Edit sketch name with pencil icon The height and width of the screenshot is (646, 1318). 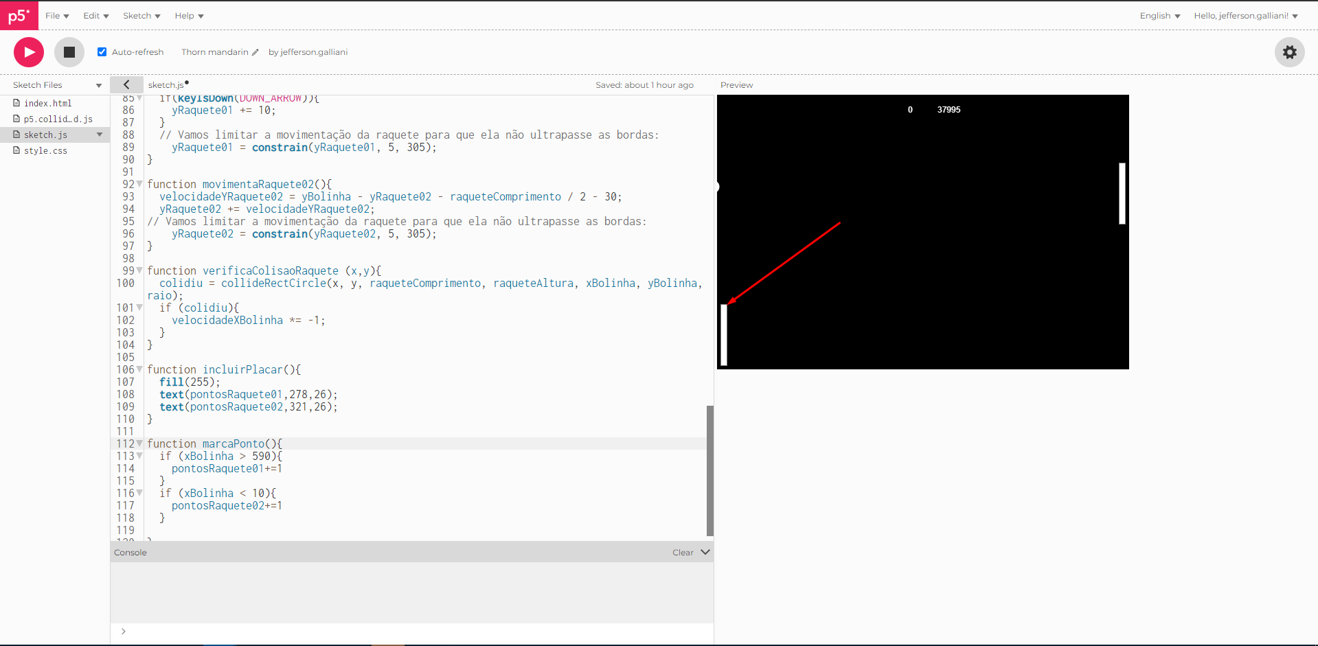point(255,52)
